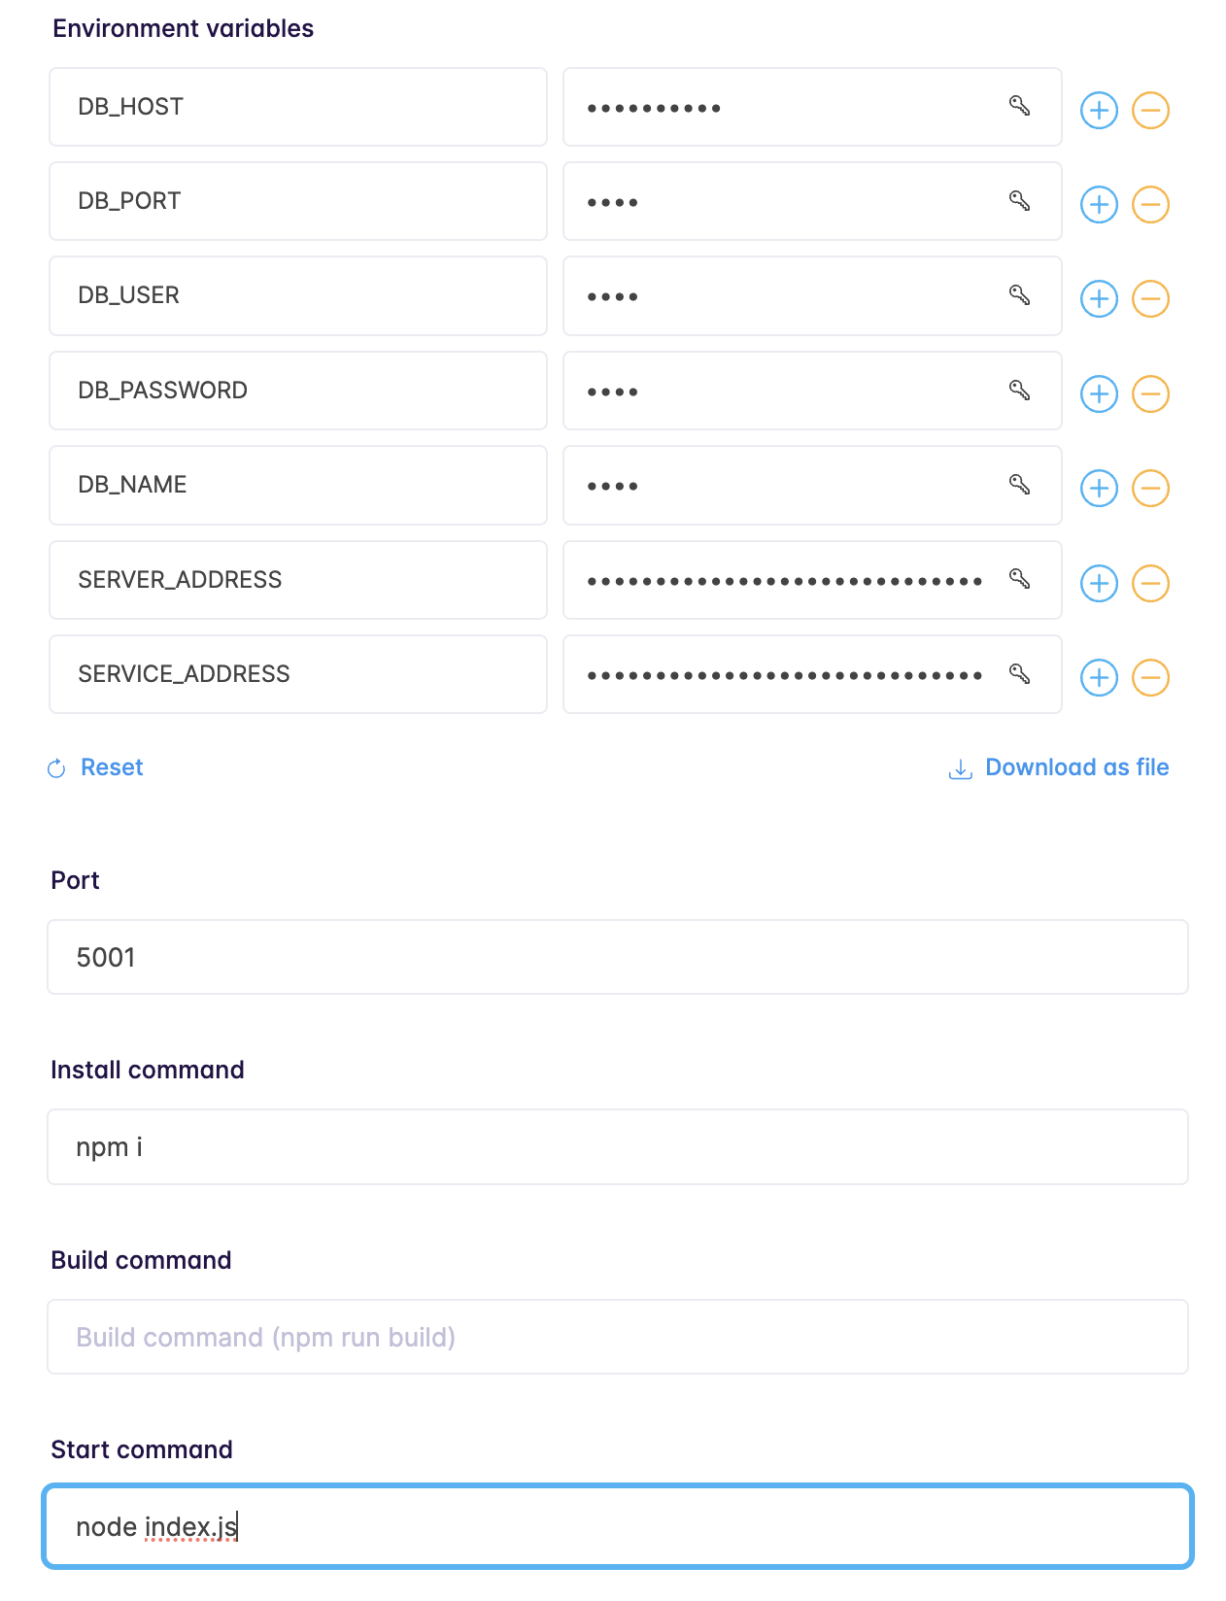Click the key icon in DB_PORT value

pyautogui.click(x=1019, y=201)
